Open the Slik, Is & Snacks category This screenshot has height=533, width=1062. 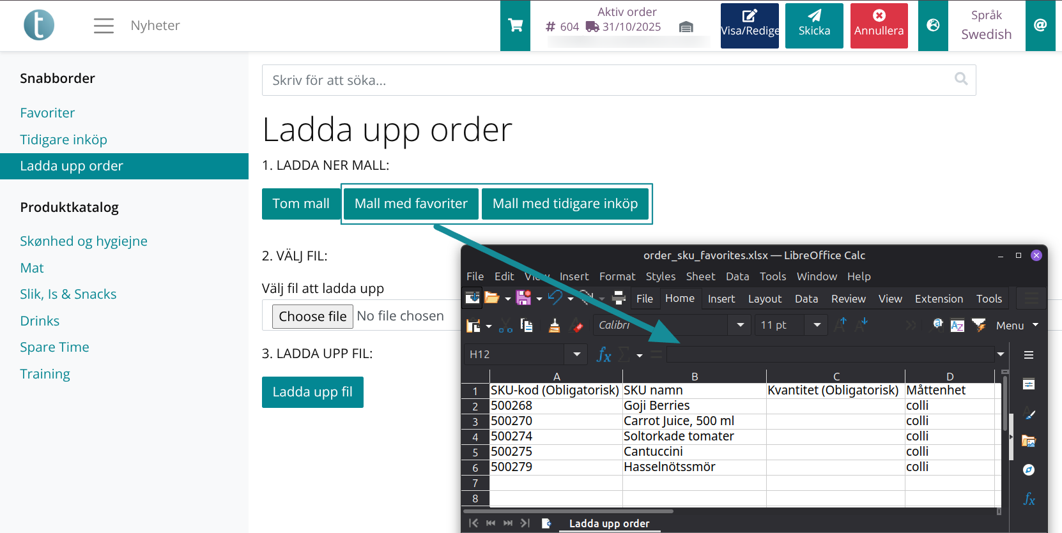[68, 294]
